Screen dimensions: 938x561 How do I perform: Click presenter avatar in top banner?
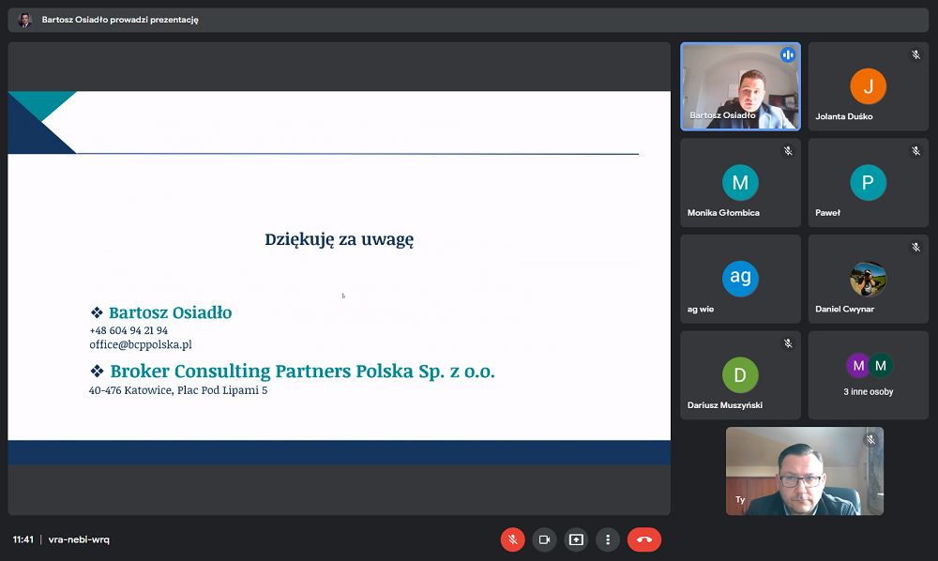click(25, 20)
